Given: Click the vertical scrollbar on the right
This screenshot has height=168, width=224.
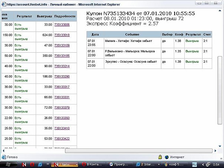Looking at the screenshot, I should (220, 74).
